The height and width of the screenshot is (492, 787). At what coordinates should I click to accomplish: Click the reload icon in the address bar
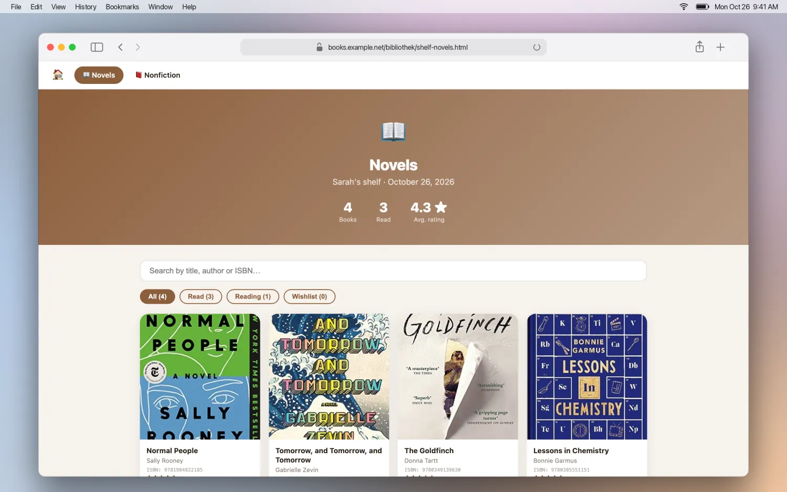[537, 47]
